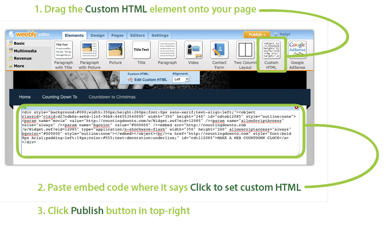The height and width of the screenshot is (226, 387).
Task: Click the site header banner image
Action: [x=160, y=80]
